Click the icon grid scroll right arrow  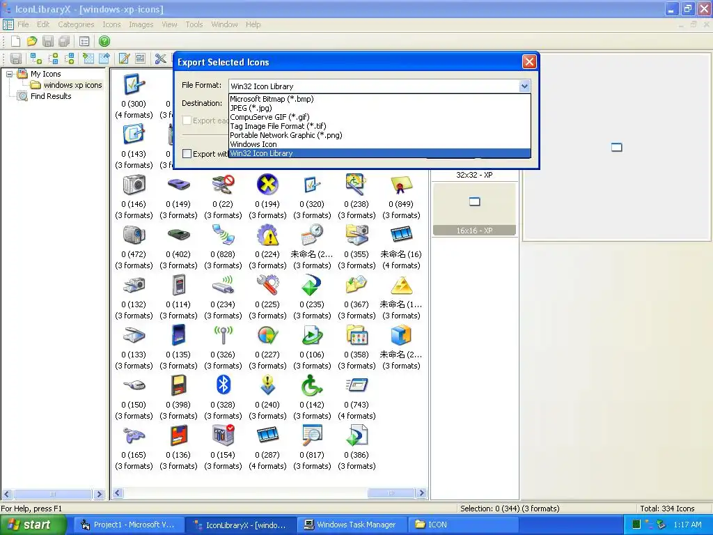coord(421,493)
